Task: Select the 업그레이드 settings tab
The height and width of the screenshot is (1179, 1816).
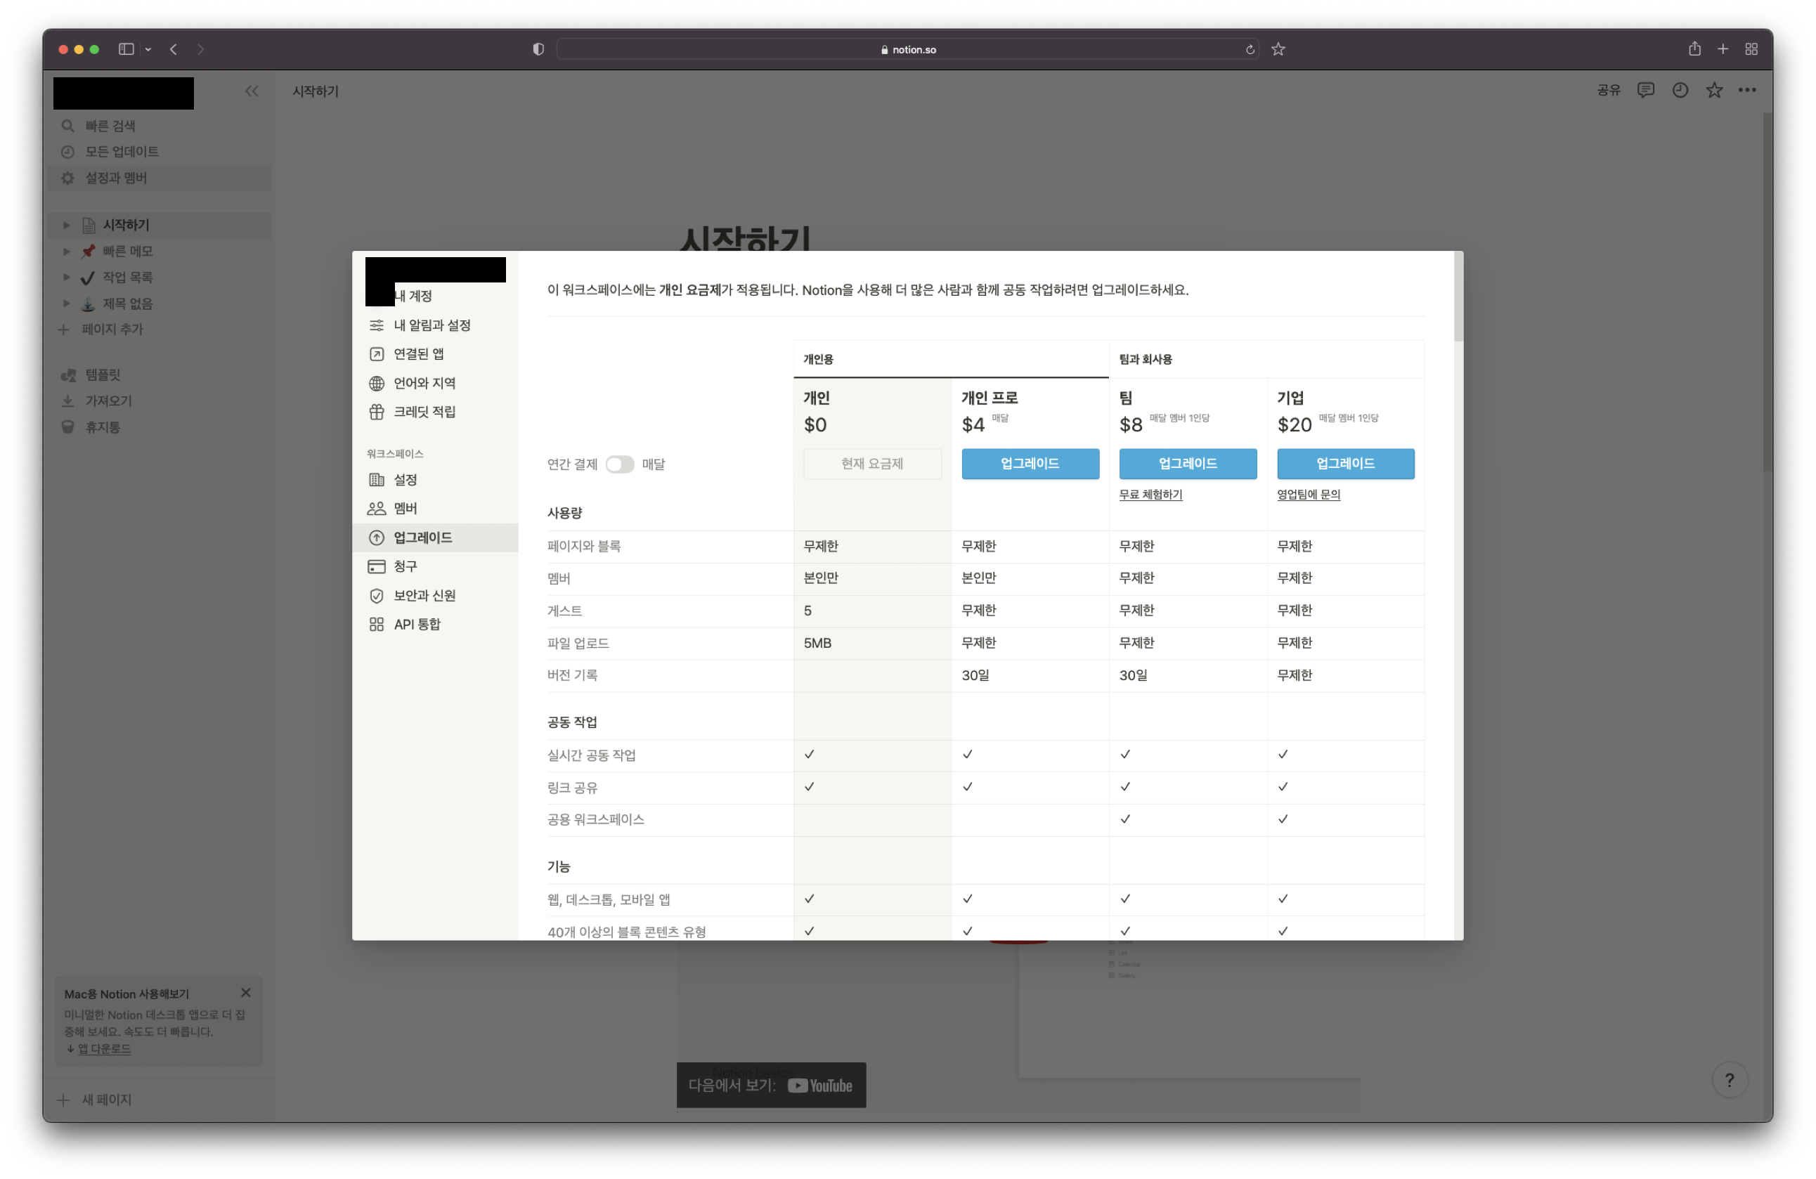Action: [435, 538]
